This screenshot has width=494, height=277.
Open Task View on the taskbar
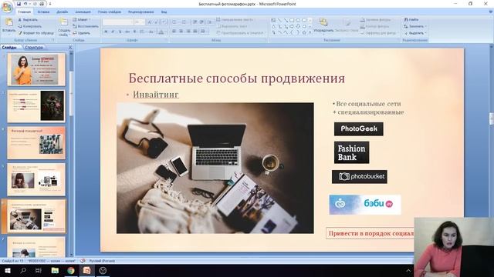39,270
